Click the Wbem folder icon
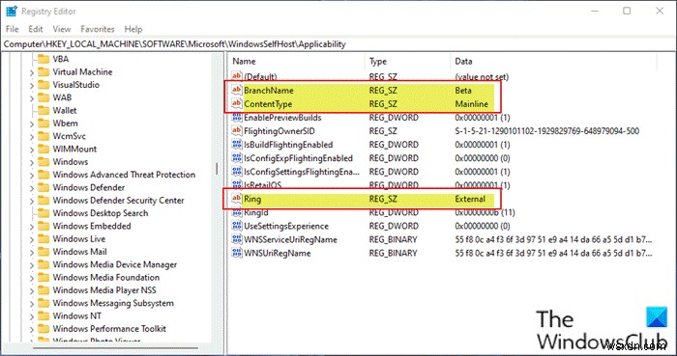 point(44,123)
